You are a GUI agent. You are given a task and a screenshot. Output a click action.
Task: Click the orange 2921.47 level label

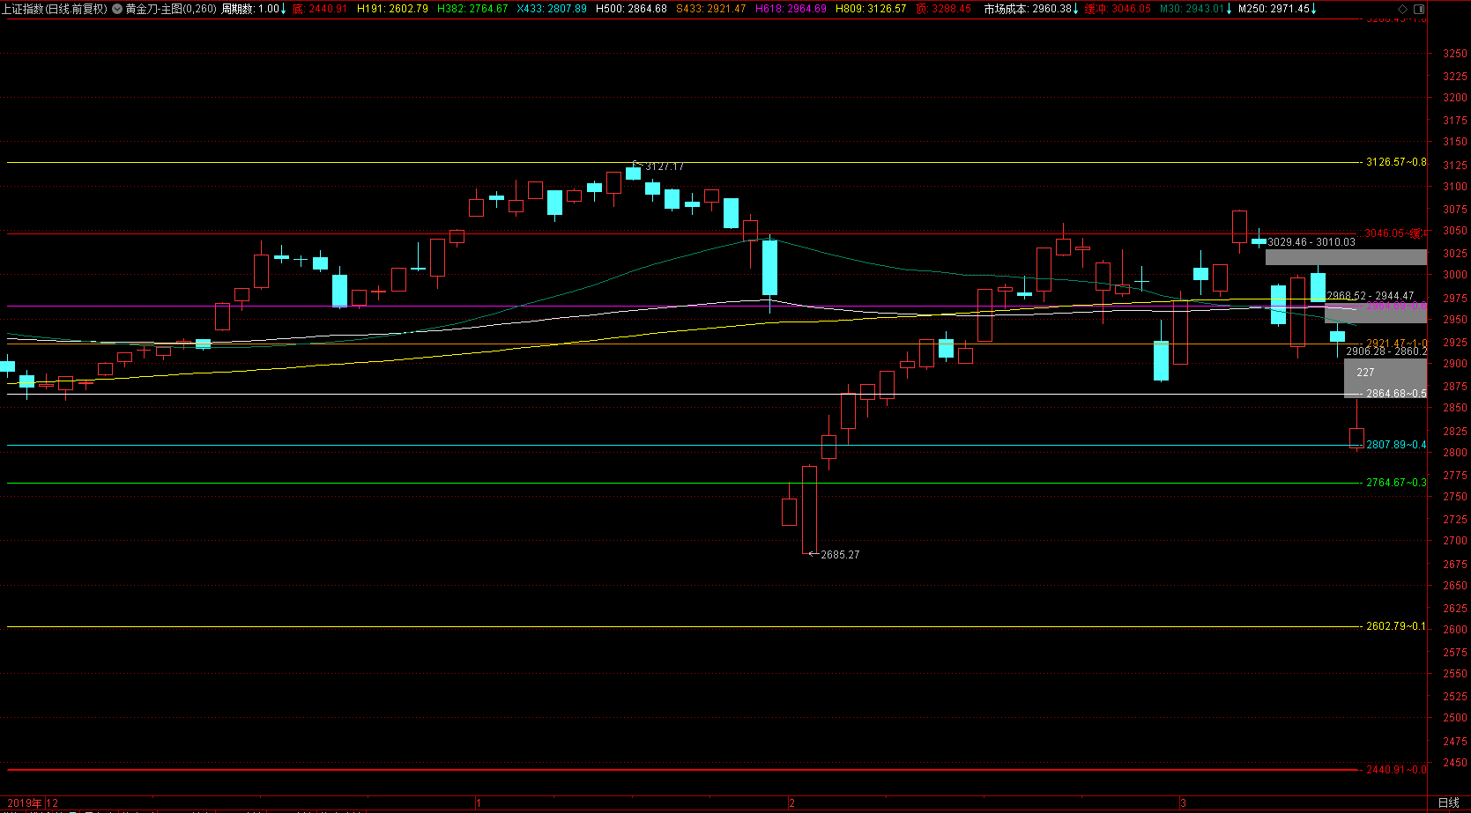(x=1396, y=344)
